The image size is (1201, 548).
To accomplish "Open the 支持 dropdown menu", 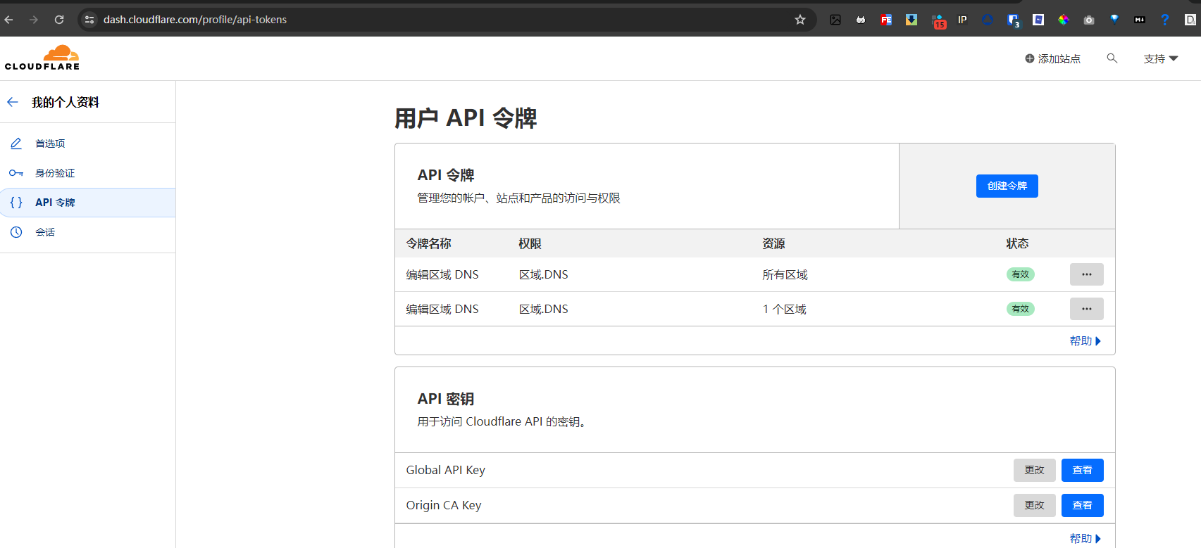I will point(1160,59).
